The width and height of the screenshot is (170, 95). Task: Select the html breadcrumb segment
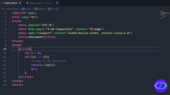28,9
